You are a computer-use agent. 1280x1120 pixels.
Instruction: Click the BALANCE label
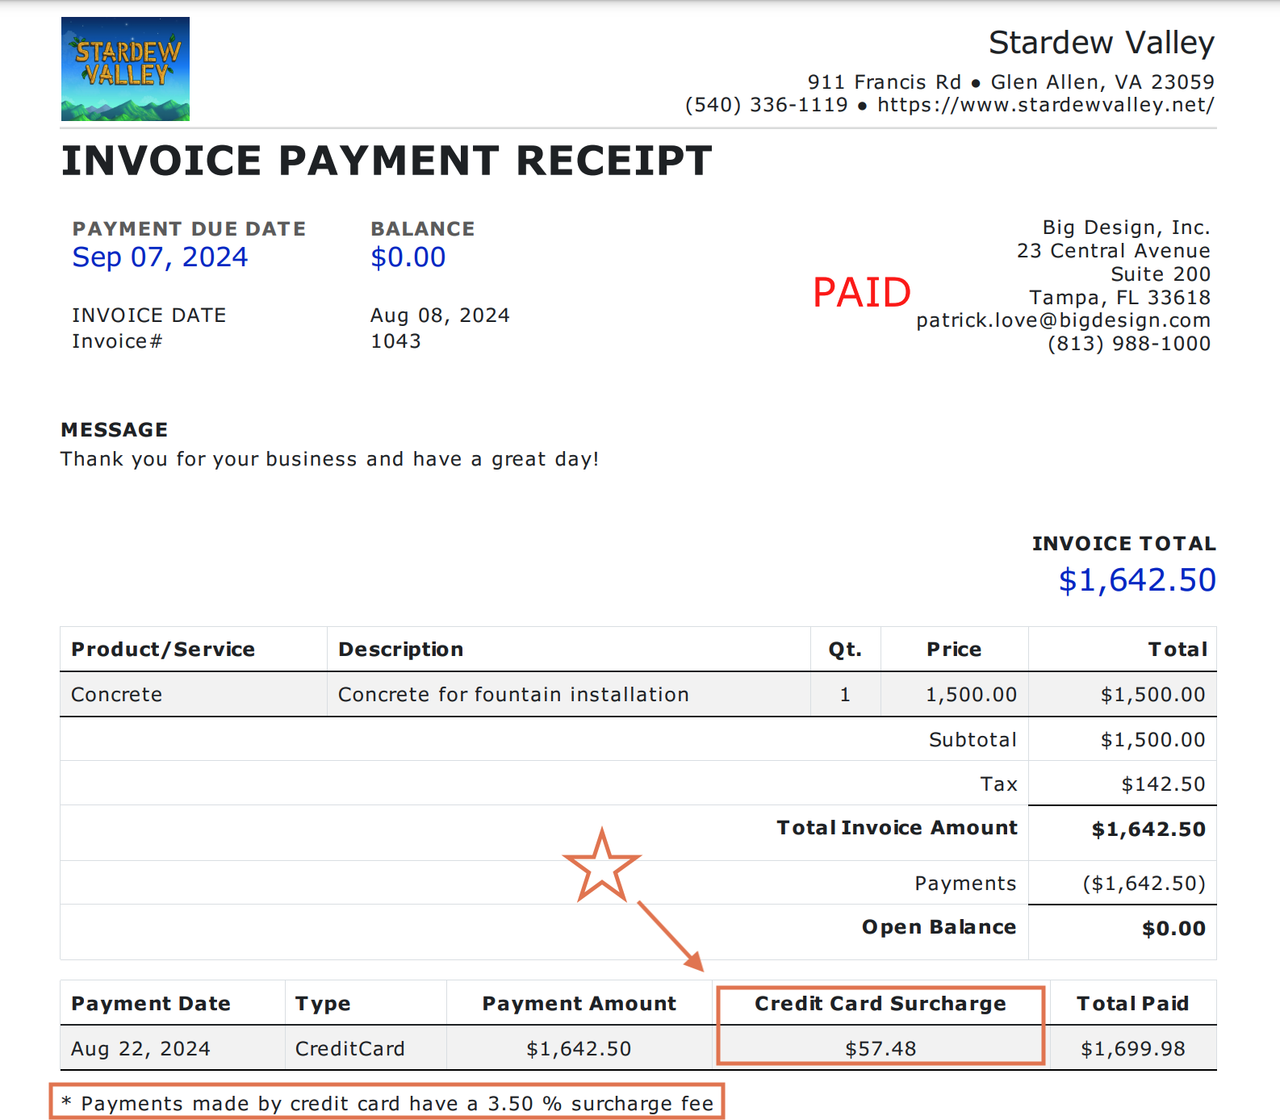[x=423, y=229]
